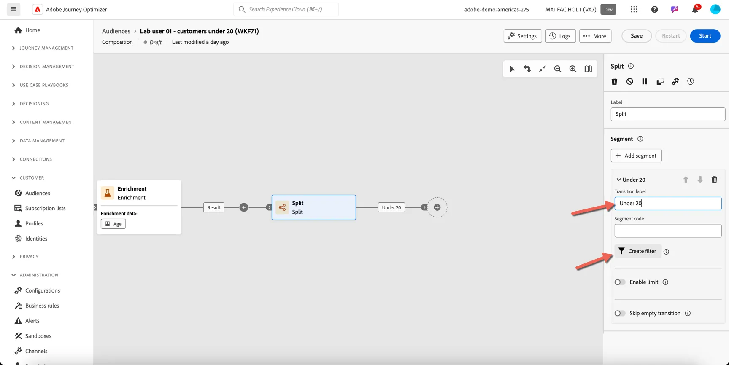Fit the canvas to screen
Screen dimensions: 729x365
pyautogui.click(x=543, y=69)
